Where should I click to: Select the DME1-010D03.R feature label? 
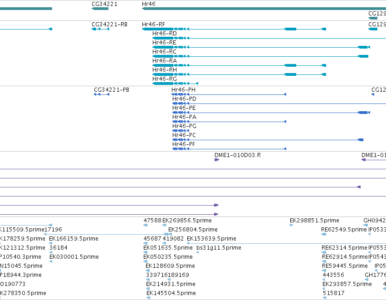(238, 155)
